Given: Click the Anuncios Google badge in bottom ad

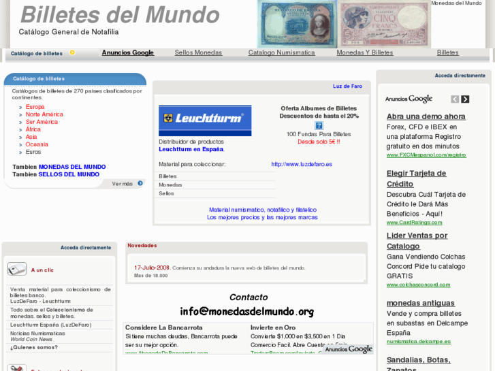Looking at the screenshot, I should (x=349, y=349).
